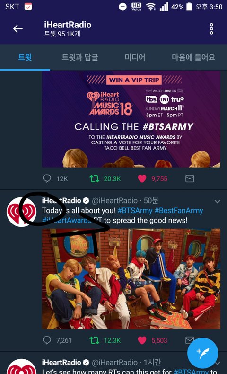Open the three-dot overflow menu
Image resolution: width=227 pixels, height=374 pixels.
211,29
